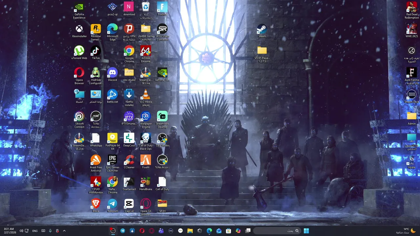The image size is (420, 236).
Task: Select the WWE 2K25 desktop icon
Action: (x=411, y=31)
